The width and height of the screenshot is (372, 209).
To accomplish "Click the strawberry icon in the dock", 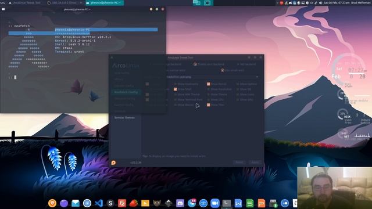I will click(134, 203).
